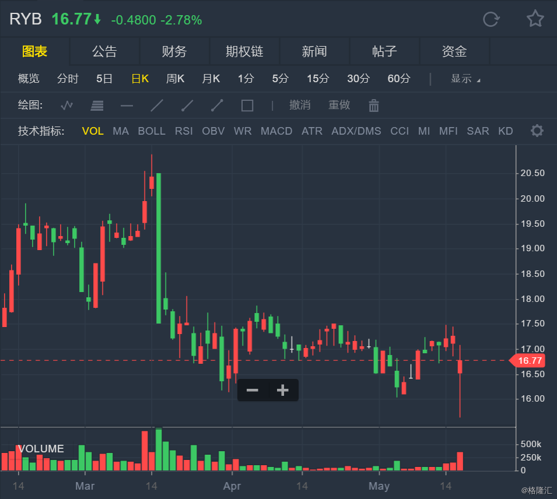Click the 撤消 undo button
Screen dimensions: 557x499
coord(300,105)
